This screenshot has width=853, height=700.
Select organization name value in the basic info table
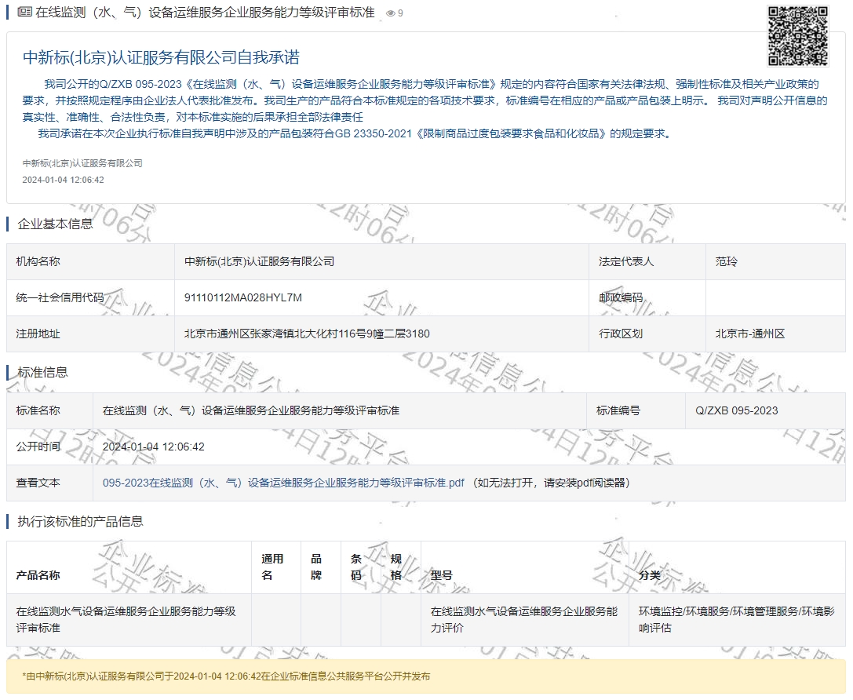[x=259, y=261]
